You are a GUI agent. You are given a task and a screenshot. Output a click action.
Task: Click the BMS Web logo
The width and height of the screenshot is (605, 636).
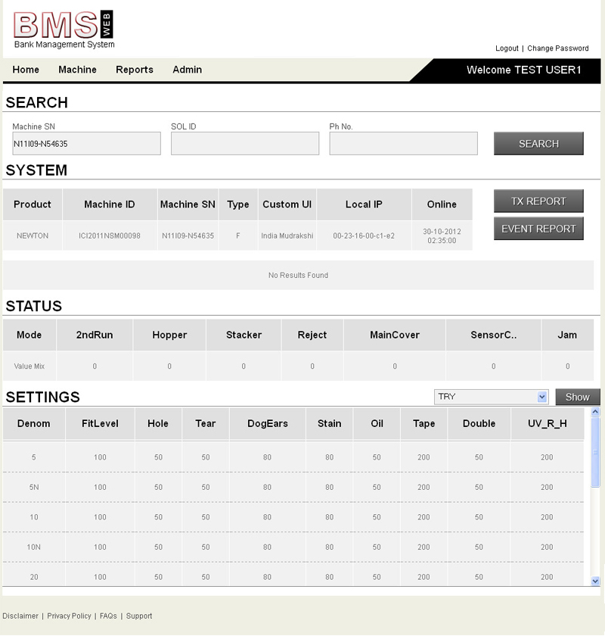(64, 30)
